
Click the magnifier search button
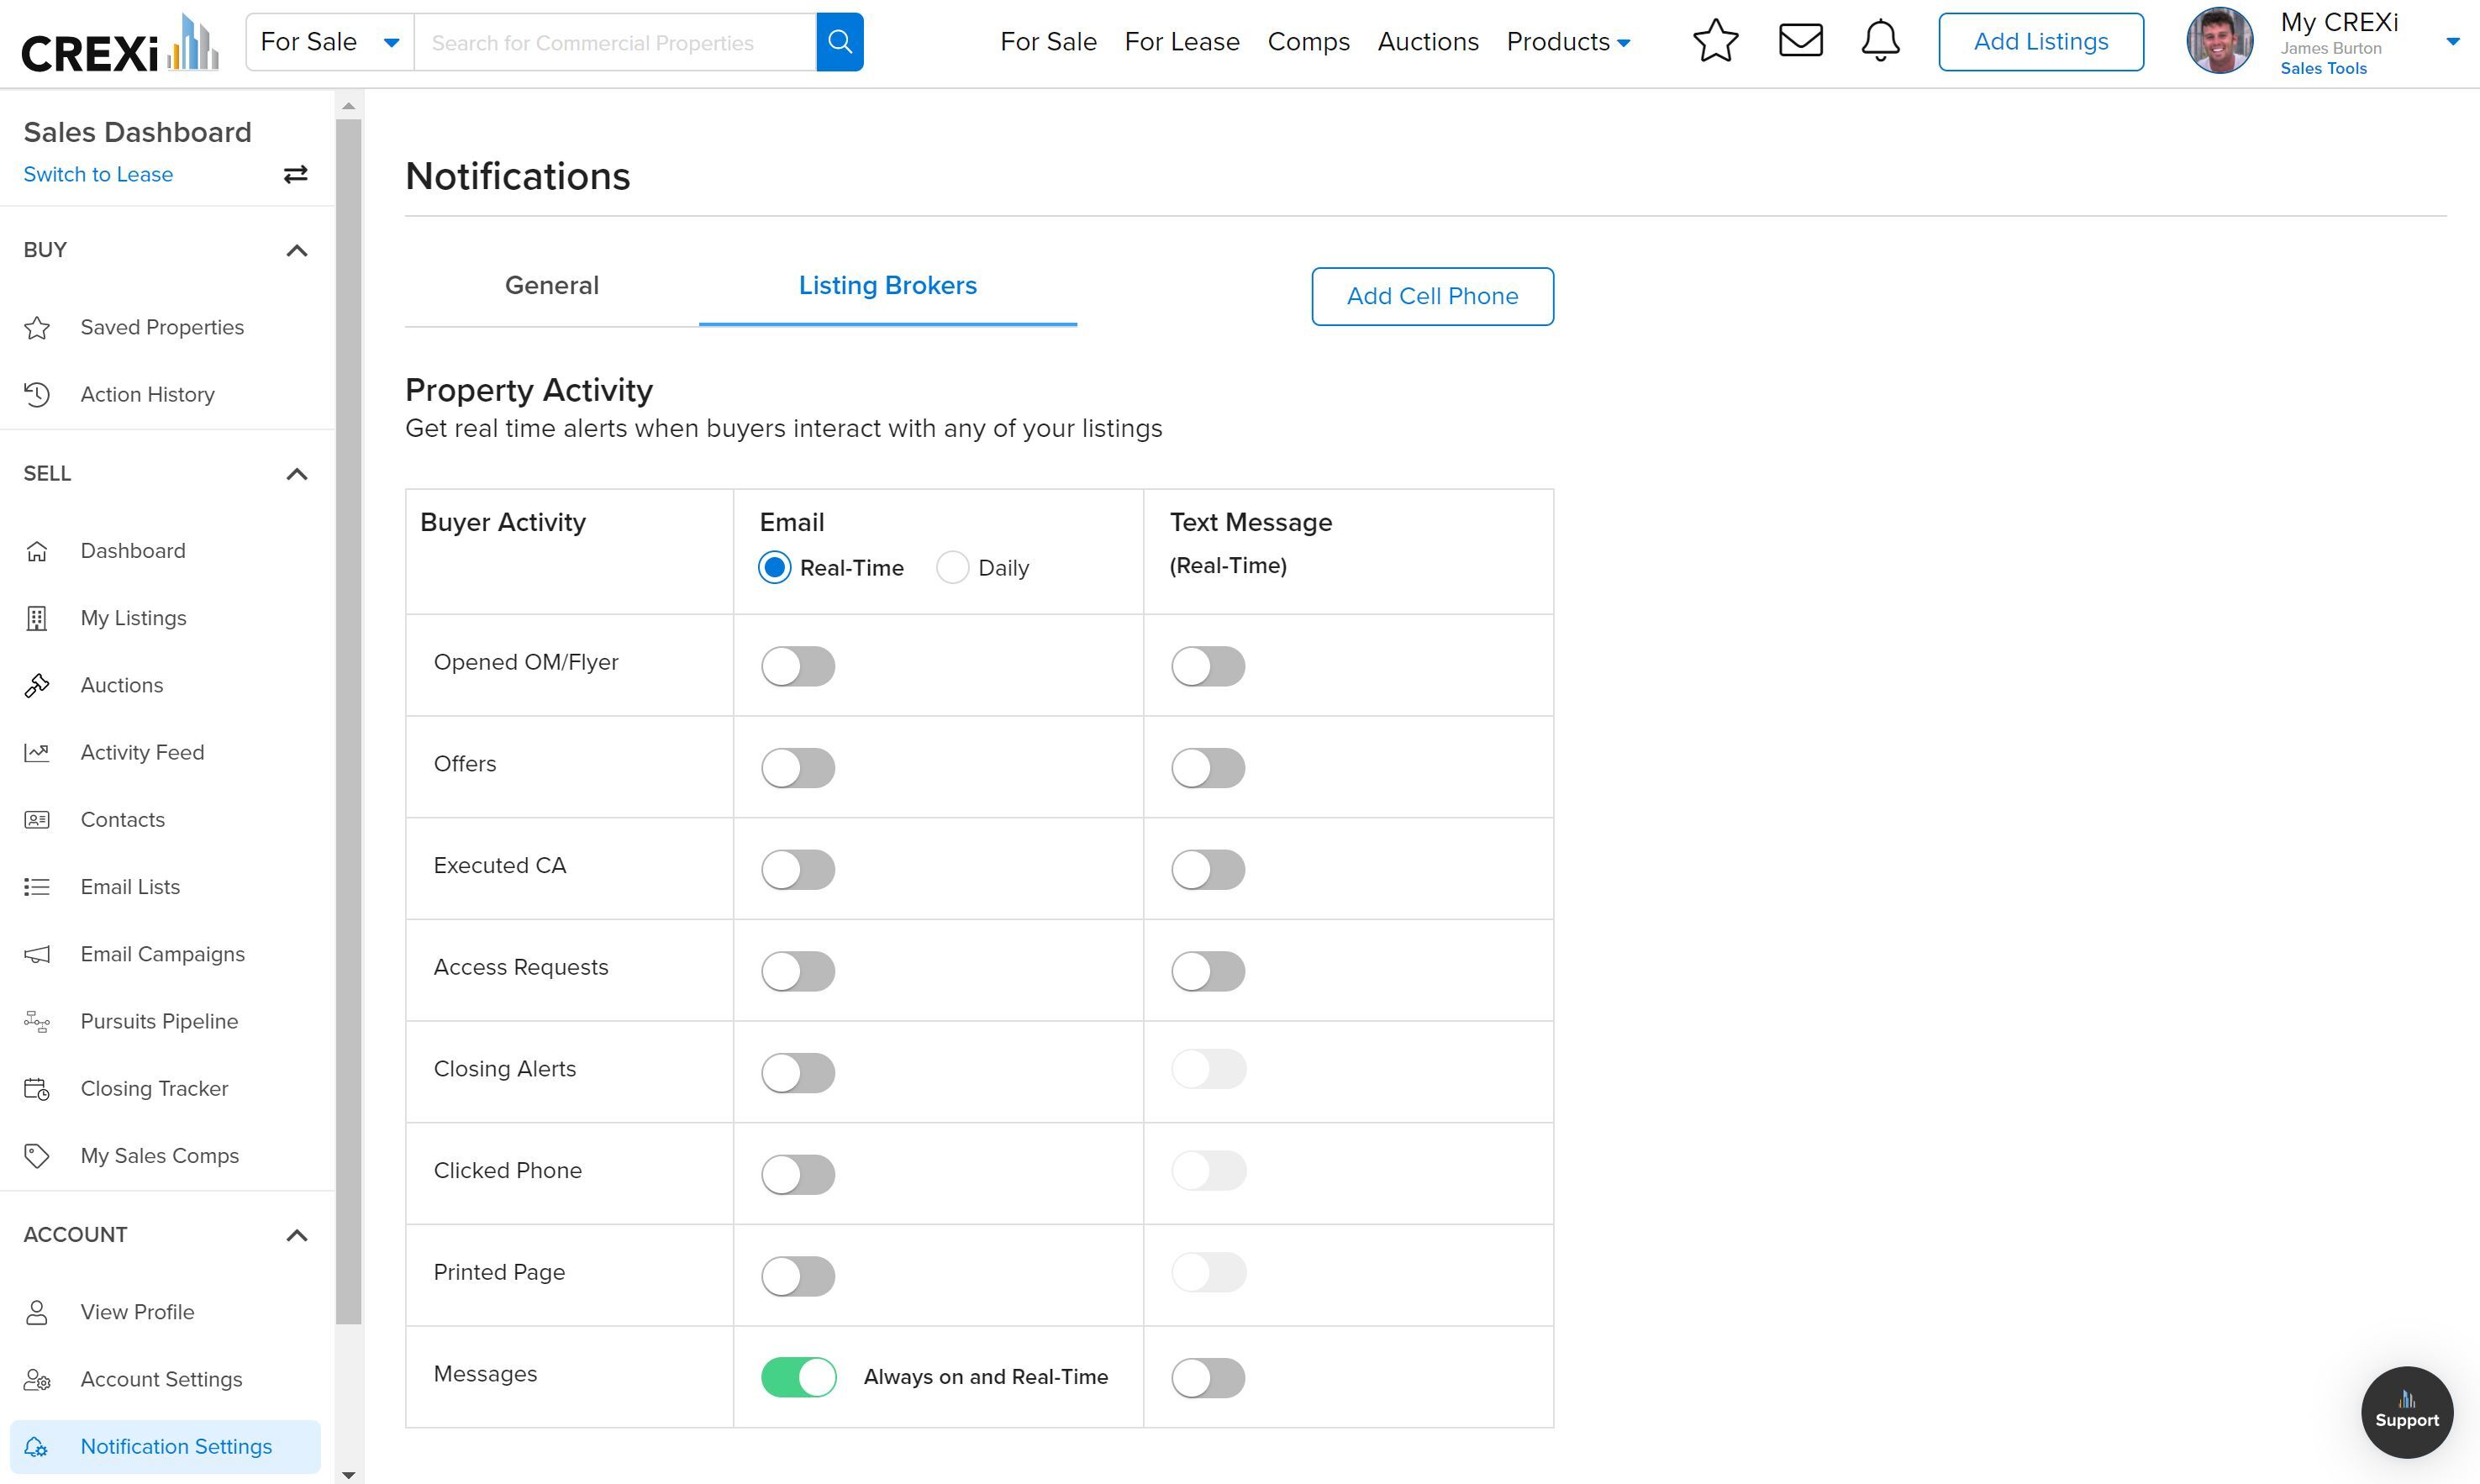[x=840, y=42]
